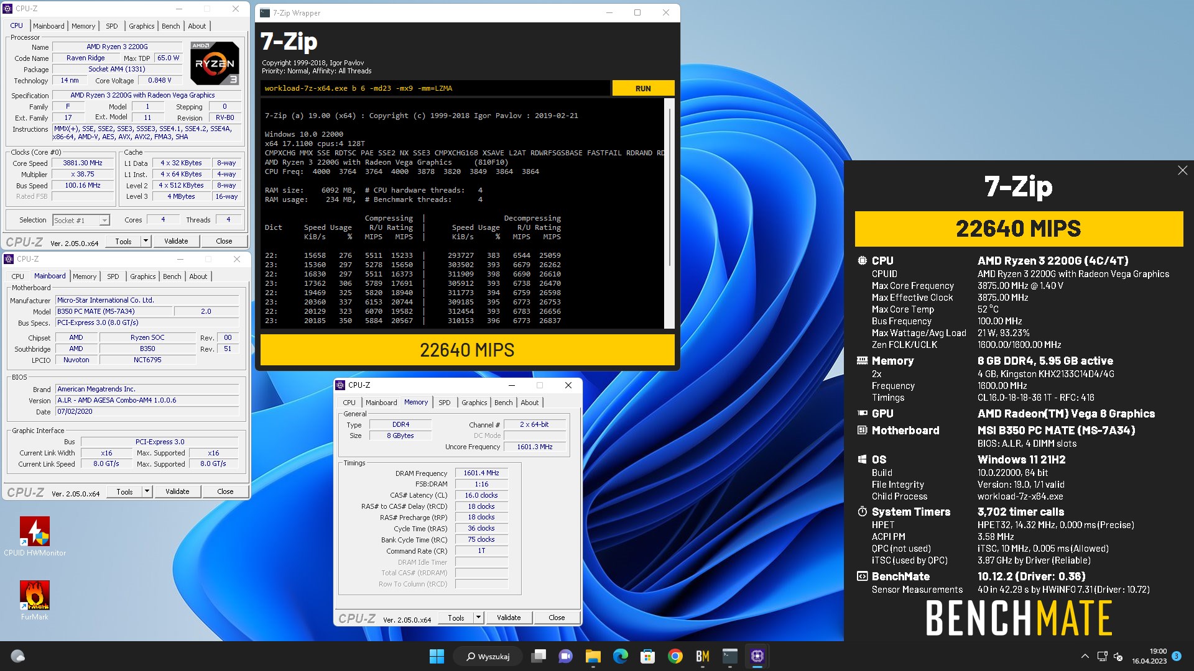Click the CAS# Latency 16.0 clocks value
Image resolution: width=1194 pixels, height=671 pixels.
481,495
